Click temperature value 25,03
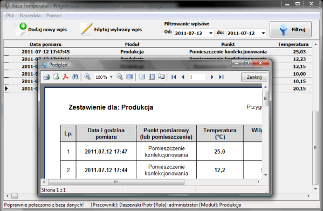Viewport: 323px width, 211px height. pos(299,52)
